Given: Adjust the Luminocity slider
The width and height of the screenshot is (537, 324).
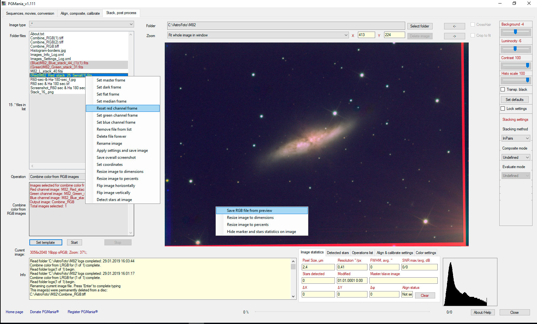Looking at the screenshot, I should coord(516,49).
